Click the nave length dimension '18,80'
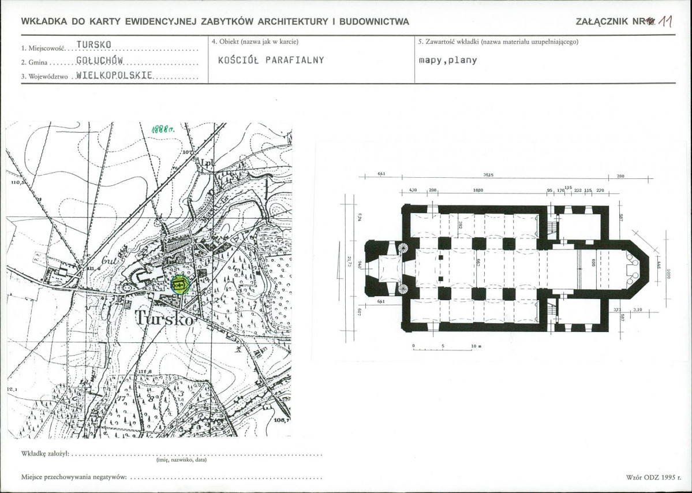Screen dimensions: 692x493 tap(478, 191)
